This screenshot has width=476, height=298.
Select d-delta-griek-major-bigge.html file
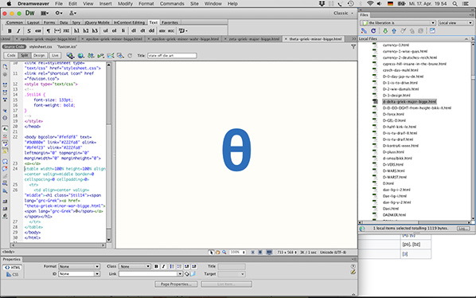409,101
